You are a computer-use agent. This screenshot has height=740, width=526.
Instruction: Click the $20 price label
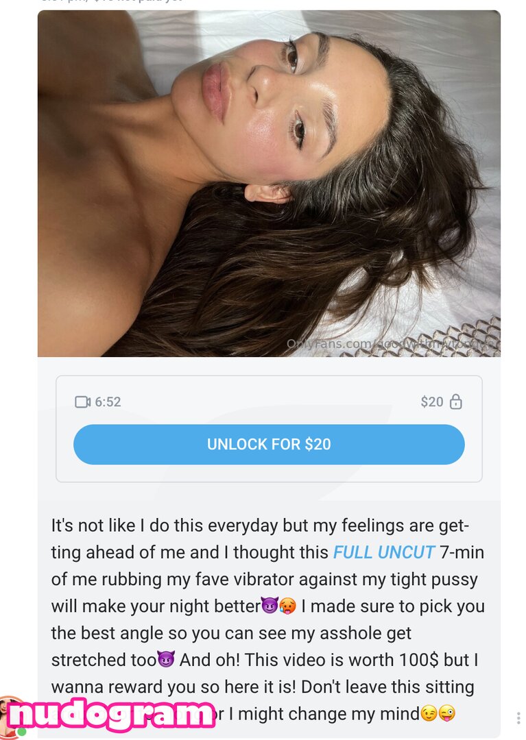pos(431,402)
